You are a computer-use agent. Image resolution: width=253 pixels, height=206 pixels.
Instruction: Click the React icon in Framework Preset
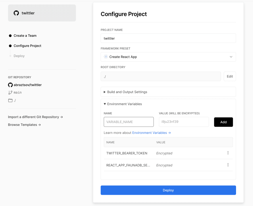point(106,57)
